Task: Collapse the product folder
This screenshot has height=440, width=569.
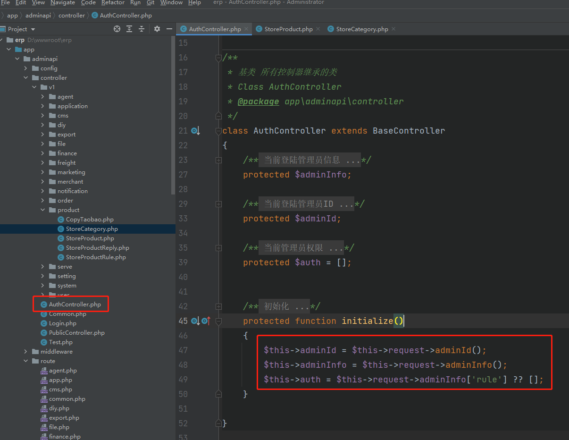Action: (x=42, y=210)
